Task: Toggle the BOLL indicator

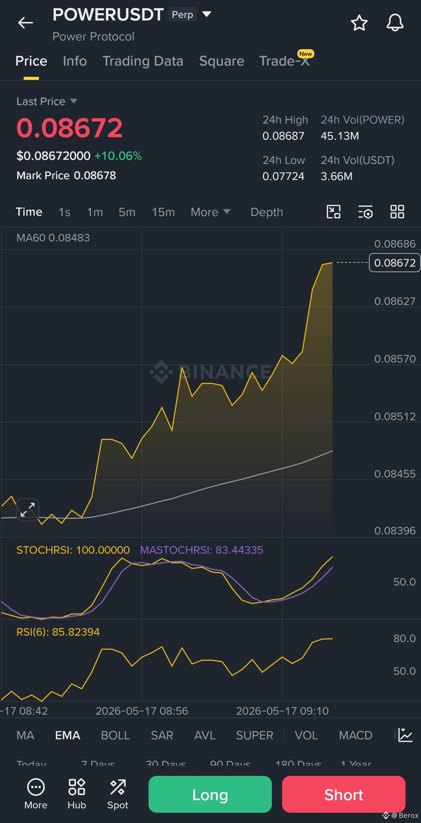Action: pos(115,735)
